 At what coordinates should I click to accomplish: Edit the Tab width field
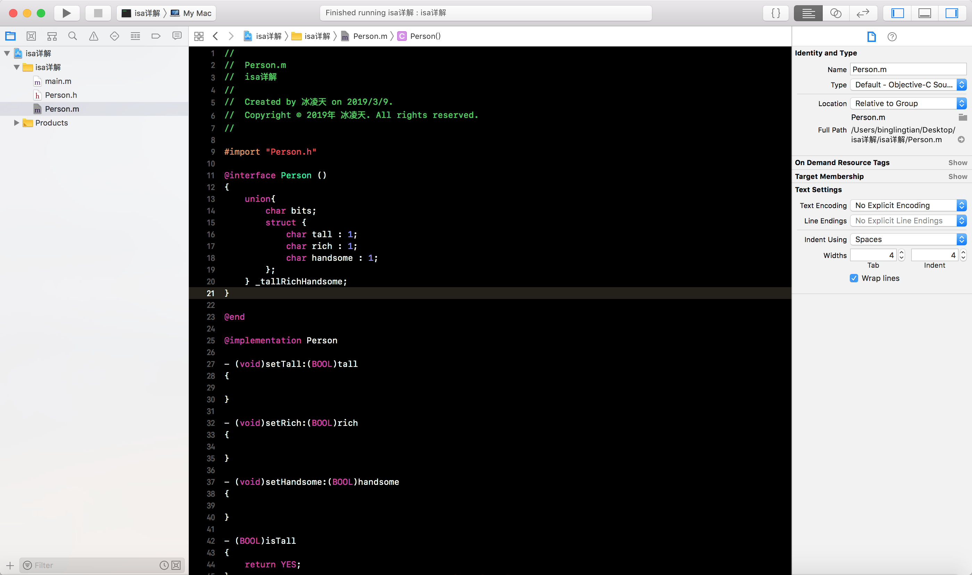(x=873, y=255)
